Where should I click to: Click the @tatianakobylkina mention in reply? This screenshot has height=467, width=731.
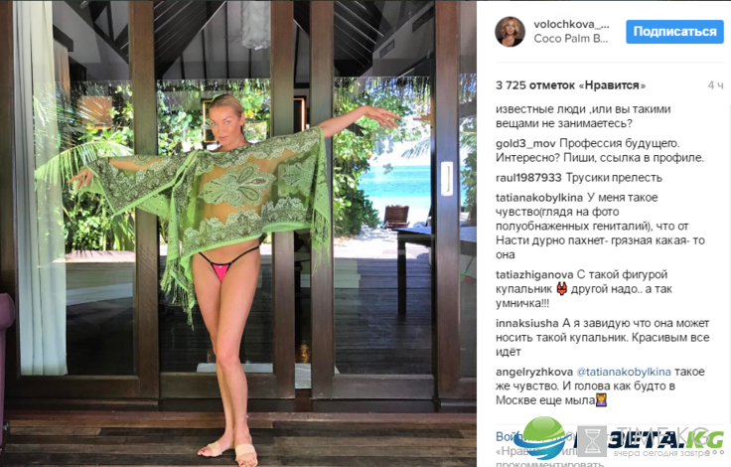point(624,372)
